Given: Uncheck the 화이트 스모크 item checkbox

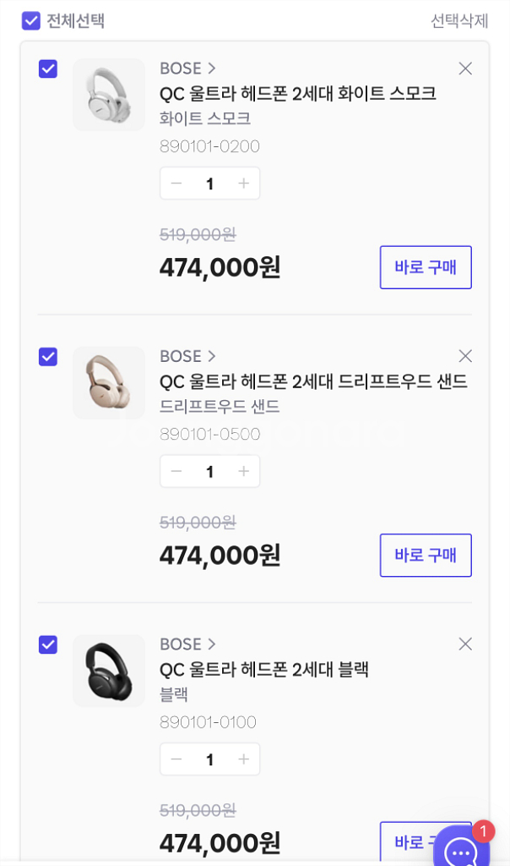Looking at the screenshot, I should [x=47, y=69].
